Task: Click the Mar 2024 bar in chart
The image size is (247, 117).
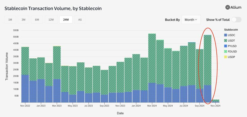Action: (x=152, y=68)
